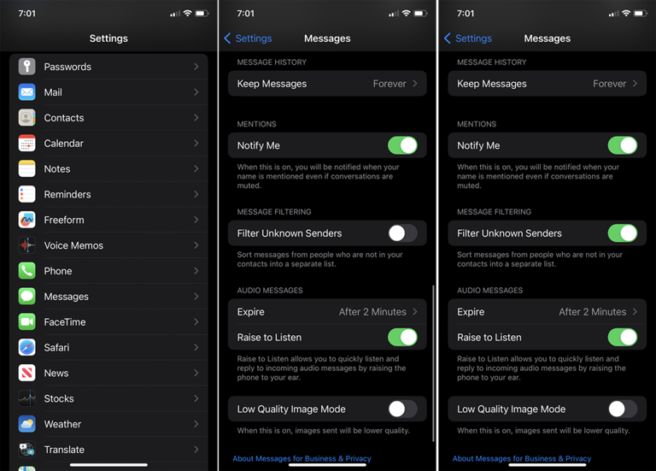Image resolution: width=656 pixels, height=471 pixels.
Task: Tap the green Phone icon
Action: tap(26, 271)
